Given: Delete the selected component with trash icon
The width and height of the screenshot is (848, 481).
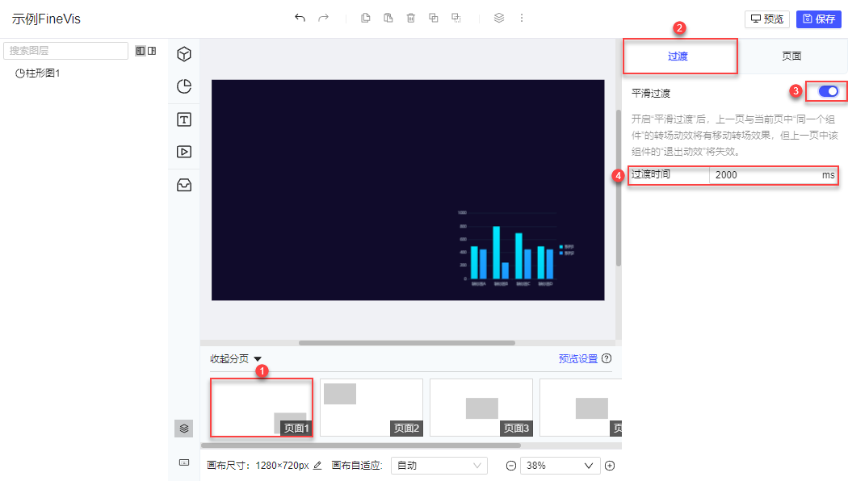Looking at the screenshot, I should pos(411,18).
